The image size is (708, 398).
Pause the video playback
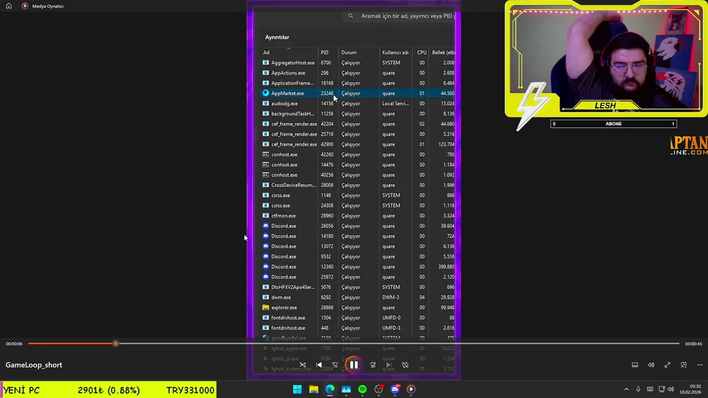tap(354, 365)
